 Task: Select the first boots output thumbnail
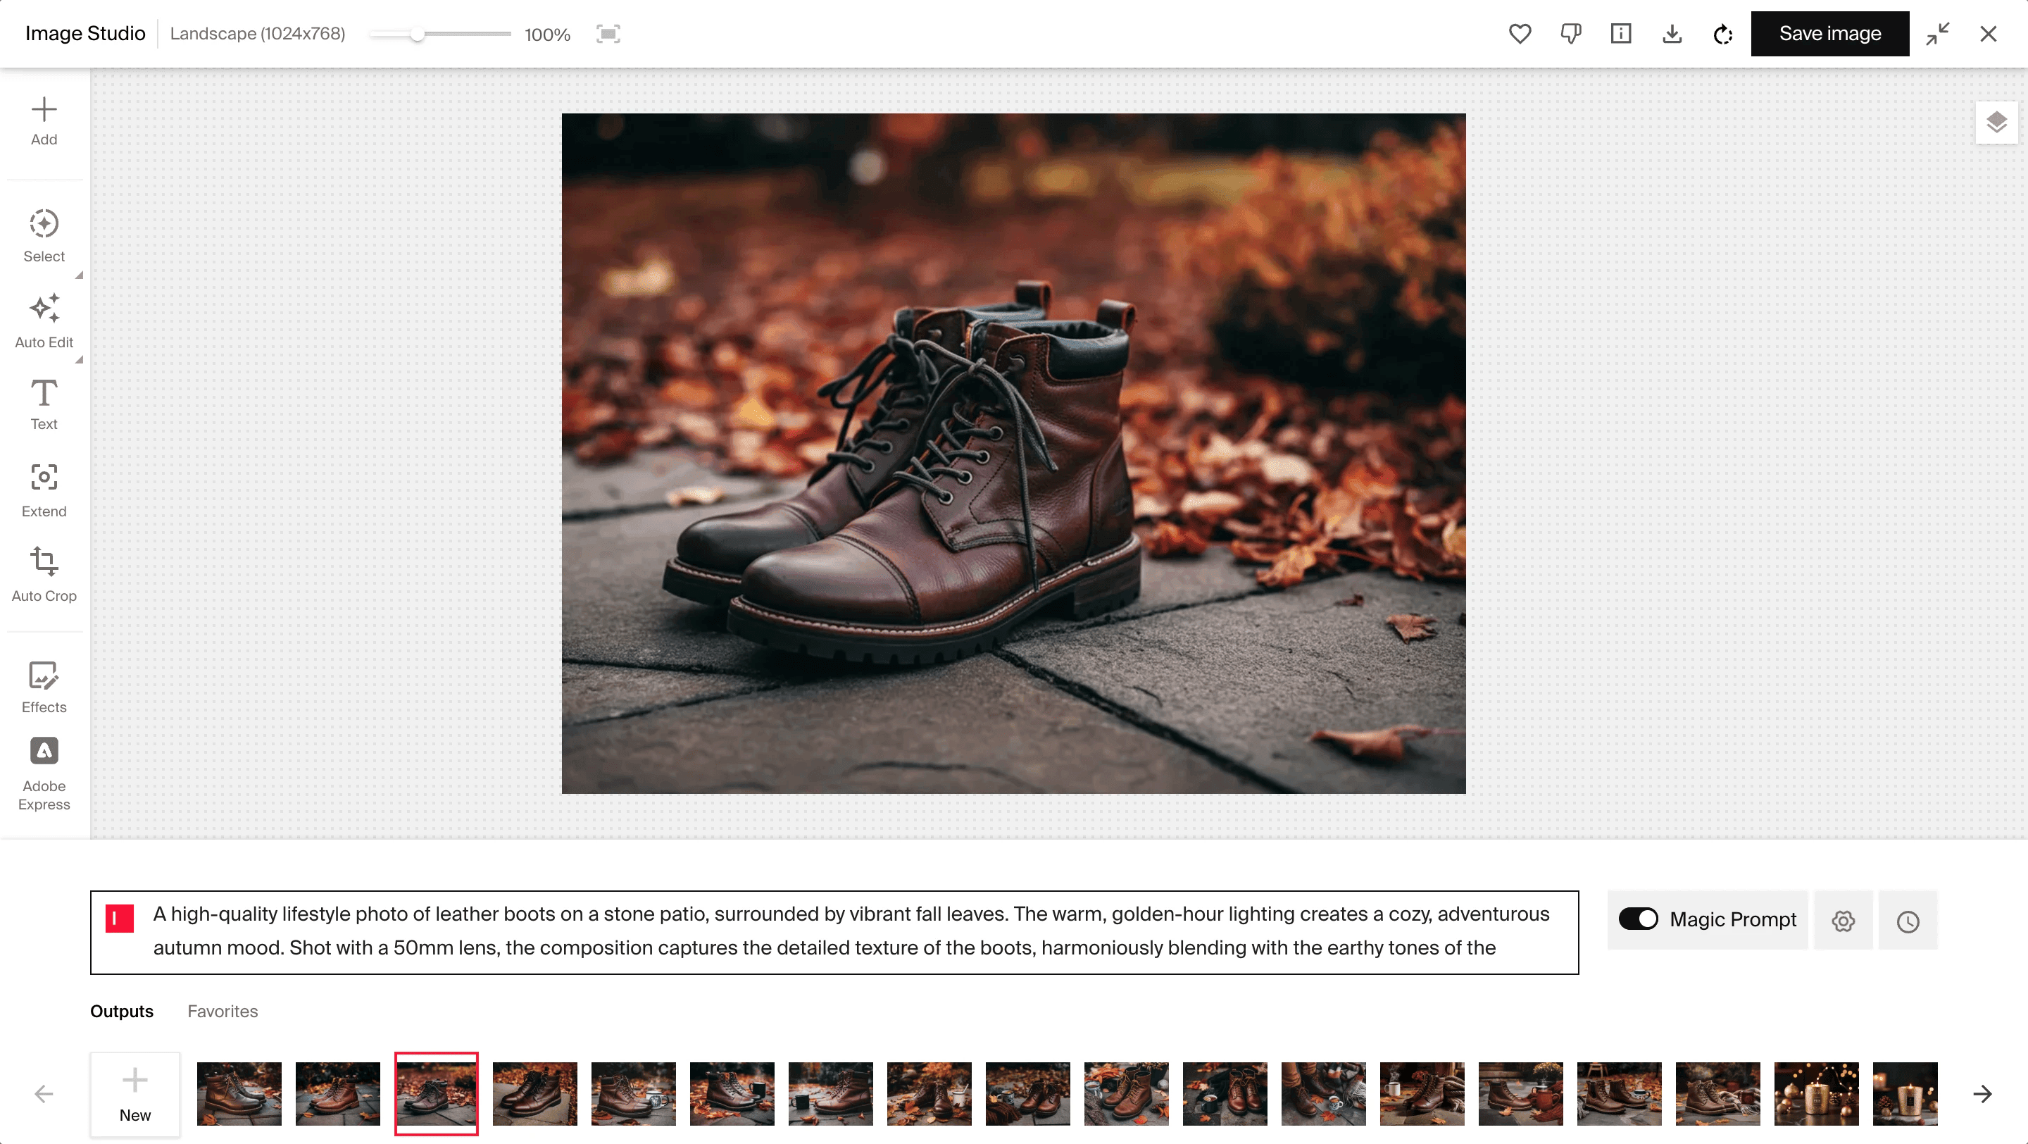[239, 1093]
